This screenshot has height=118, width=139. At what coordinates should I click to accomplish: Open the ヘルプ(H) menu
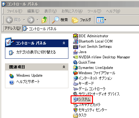(113, 11)
